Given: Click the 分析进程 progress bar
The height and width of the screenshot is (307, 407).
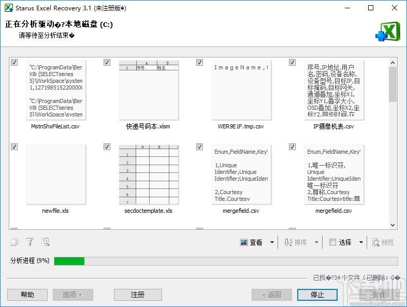Looking at the screenshot, I should 226,261.
